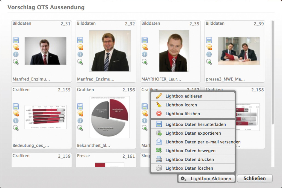Zoom in on item 2_39 with magnifier

click(x=209, y=62)
